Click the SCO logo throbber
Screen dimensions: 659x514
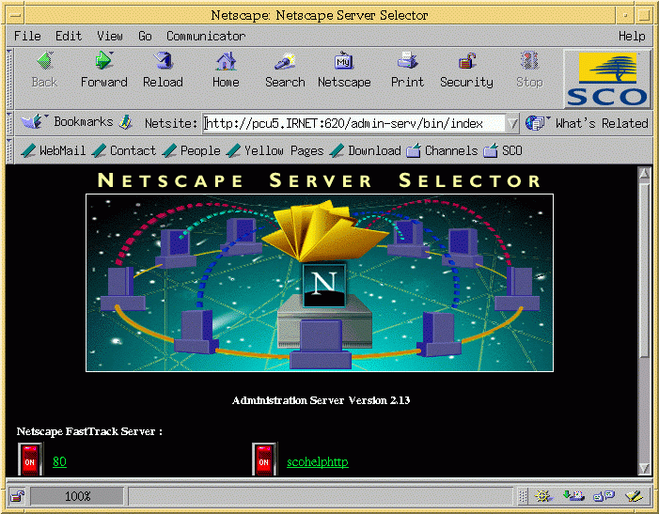click(607, 79)
